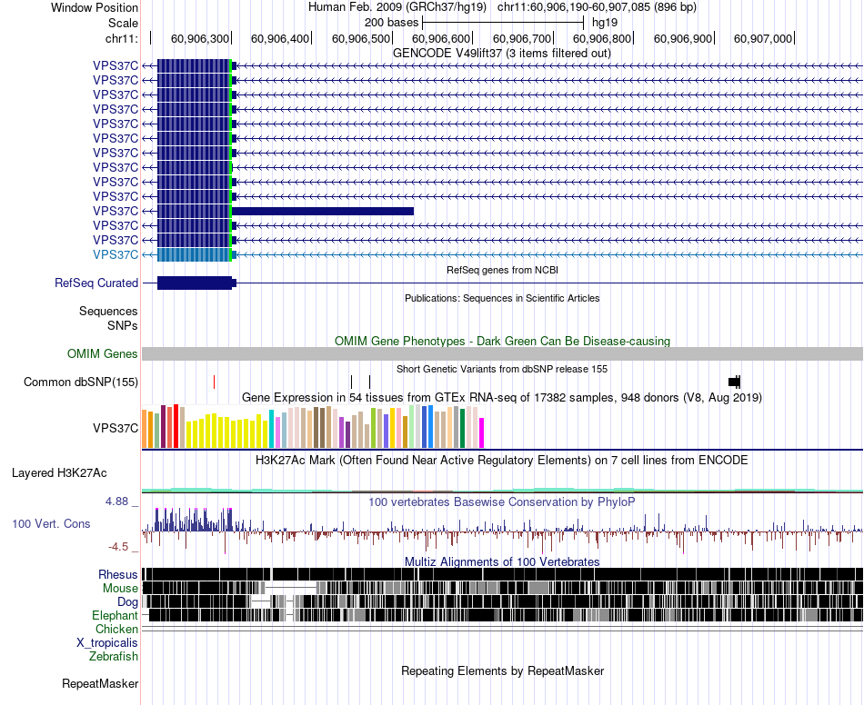This screenshot has height=705, width=864.
Task: Click the hg19 label beside scale bar
Action: (x=605, y=23)
